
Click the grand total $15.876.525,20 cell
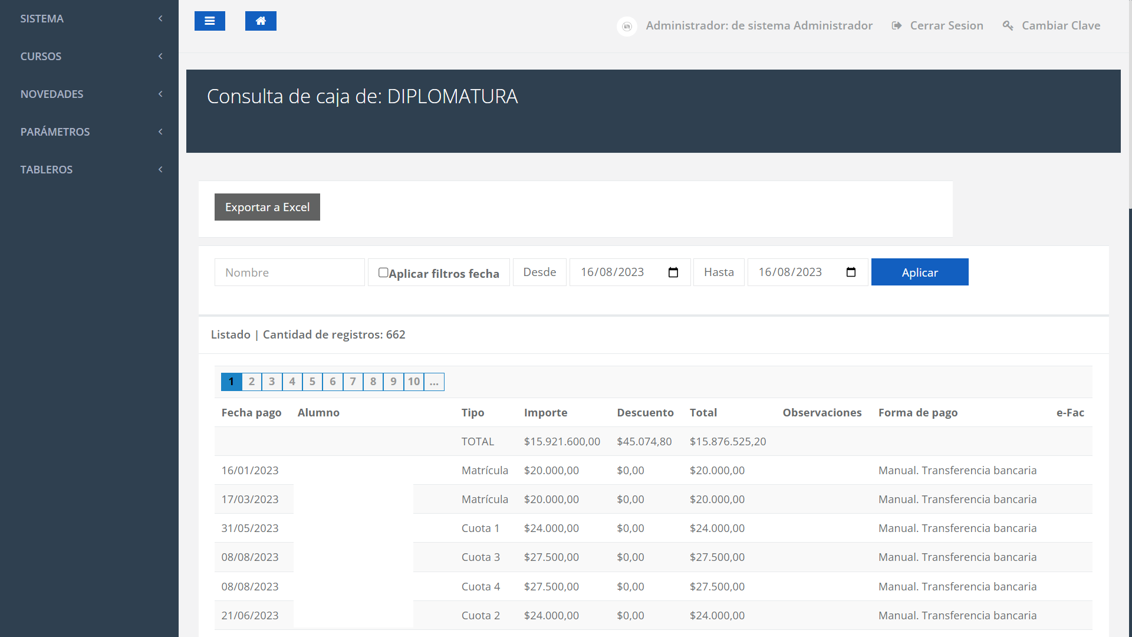pos(728,441)
